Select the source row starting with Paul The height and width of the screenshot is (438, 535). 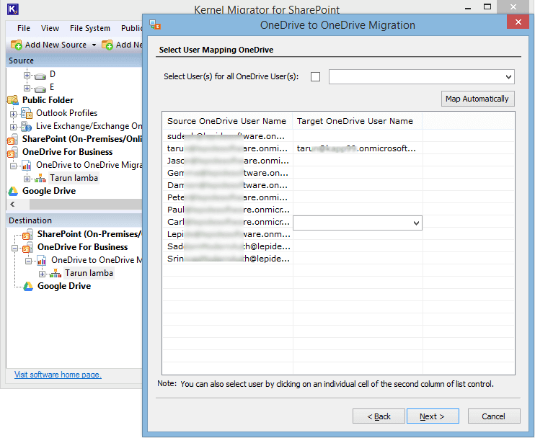[227, 210]
